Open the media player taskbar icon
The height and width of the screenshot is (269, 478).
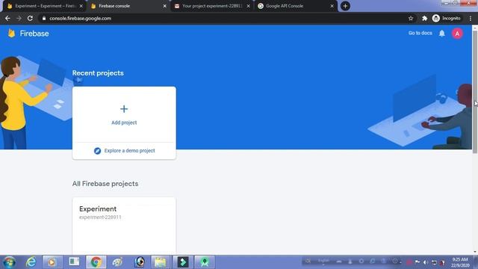pos(52,262)
